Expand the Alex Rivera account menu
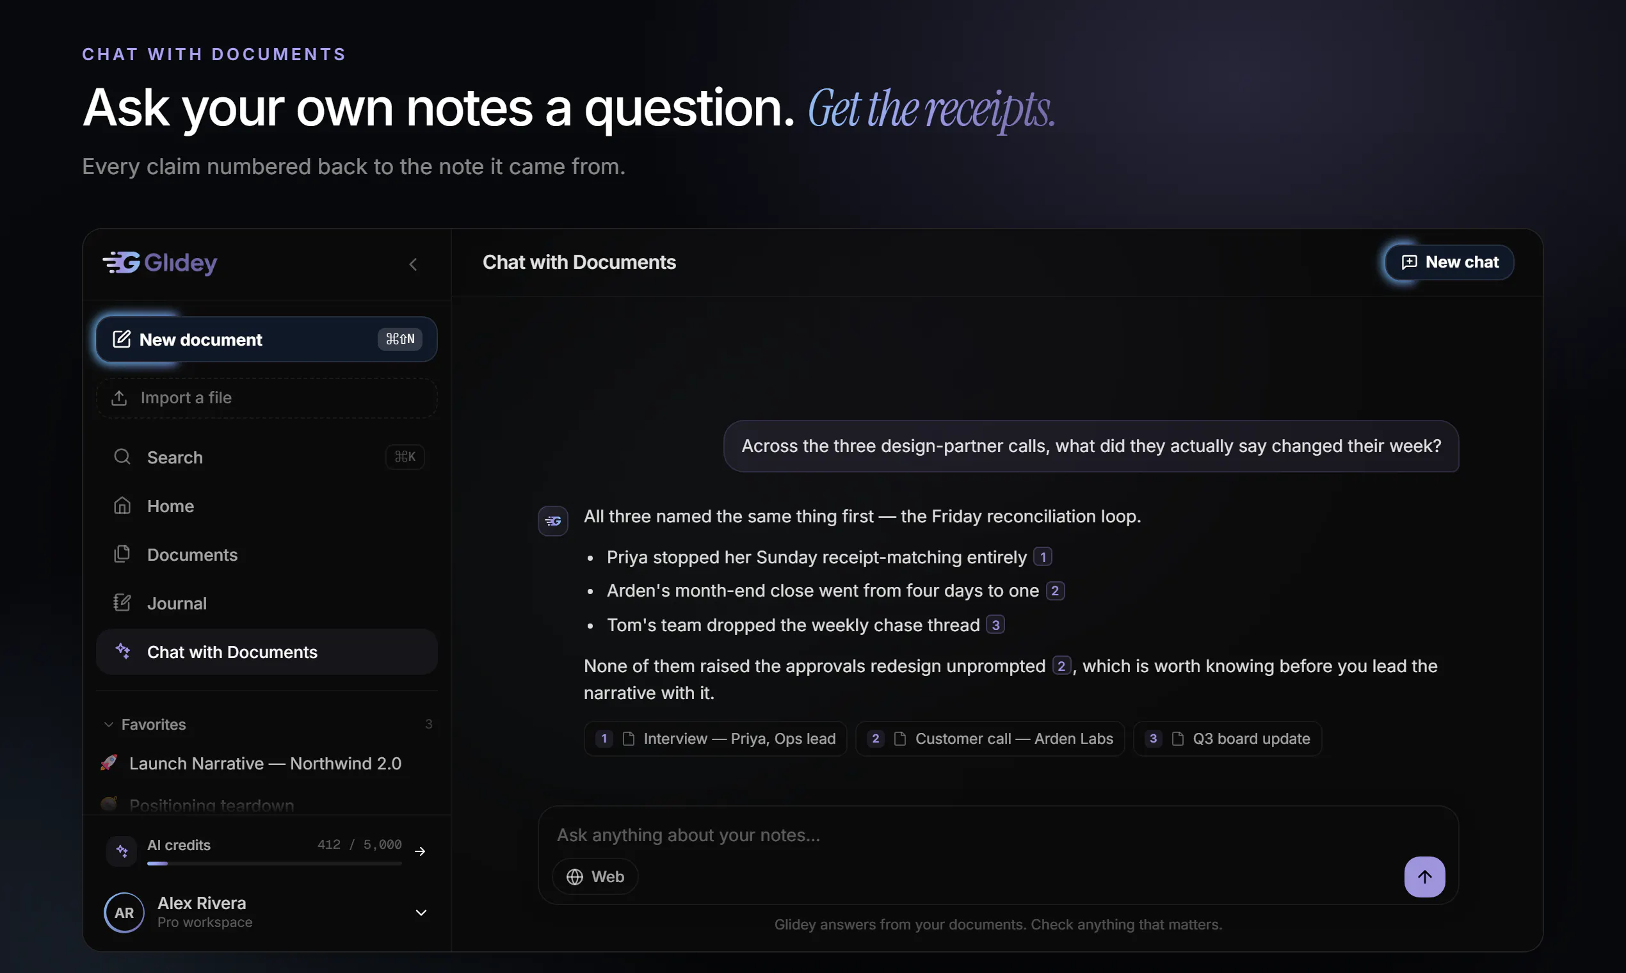The height and width of the screenshot is (973, 1626). [422, 913]
